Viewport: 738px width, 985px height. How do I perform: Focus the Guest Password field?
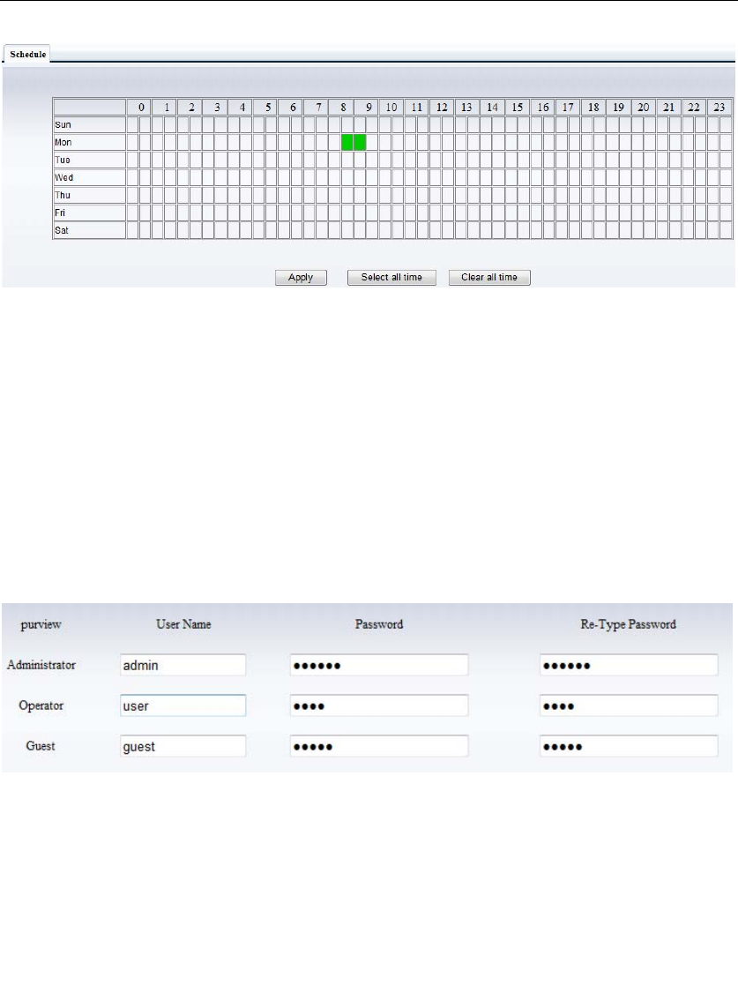pos(379,746)
